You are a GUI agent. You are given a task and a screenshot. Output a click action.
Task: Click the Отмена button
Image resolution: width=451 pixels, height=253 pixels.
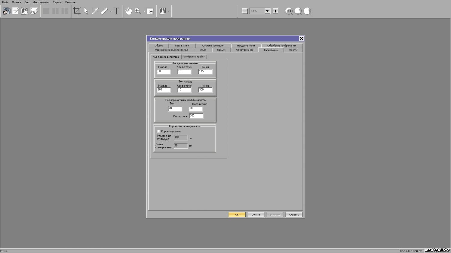(256, 215)
